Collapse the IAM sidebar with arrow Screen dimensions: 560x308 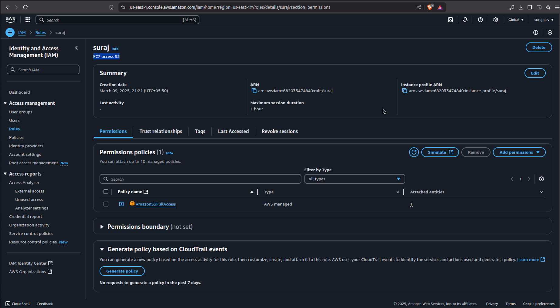(x=76, y=48)
